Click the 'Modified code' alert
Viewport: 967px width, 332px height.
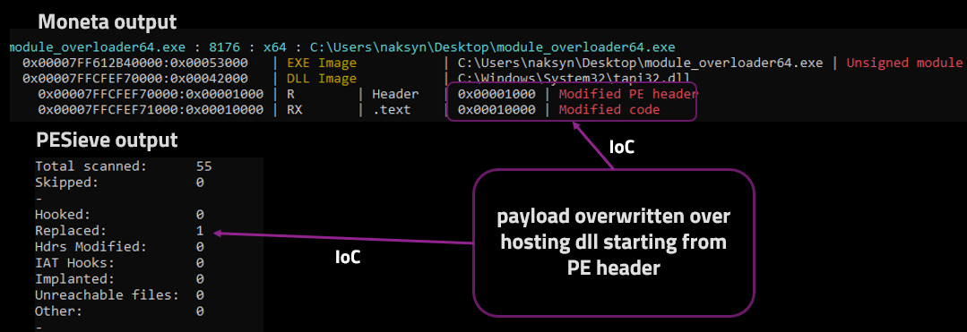coord(609,110)
